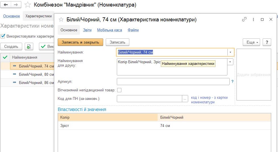This screenshot has width=278, height=152.
Task: Star the Комбінезон "Мандрівник" item as favorite
Action: [28, 5]
